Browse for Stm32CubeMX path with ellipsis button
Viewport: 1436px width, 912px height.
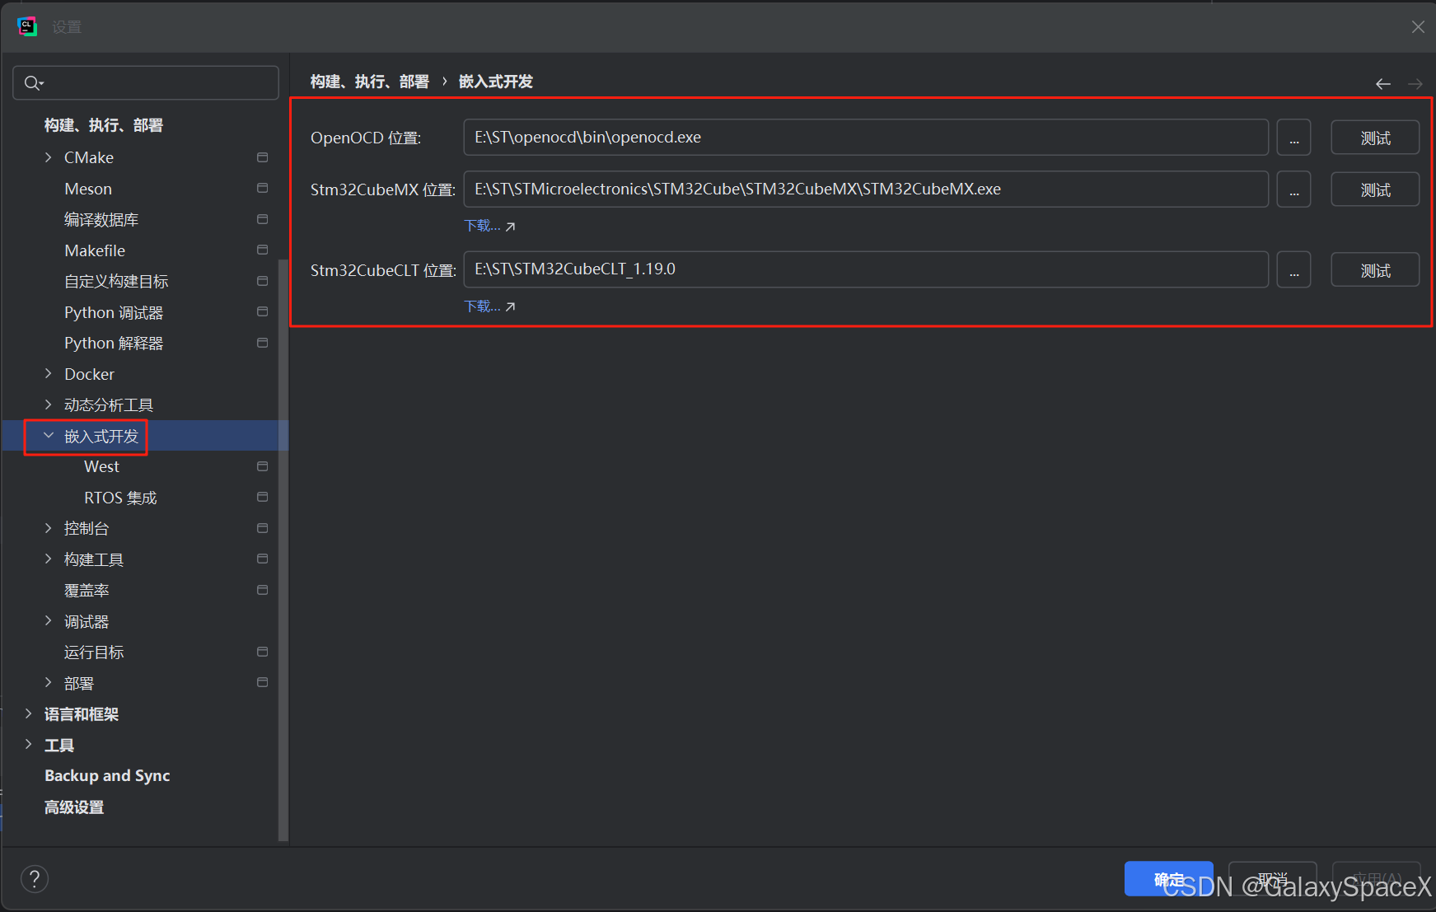click(1293, 189)
